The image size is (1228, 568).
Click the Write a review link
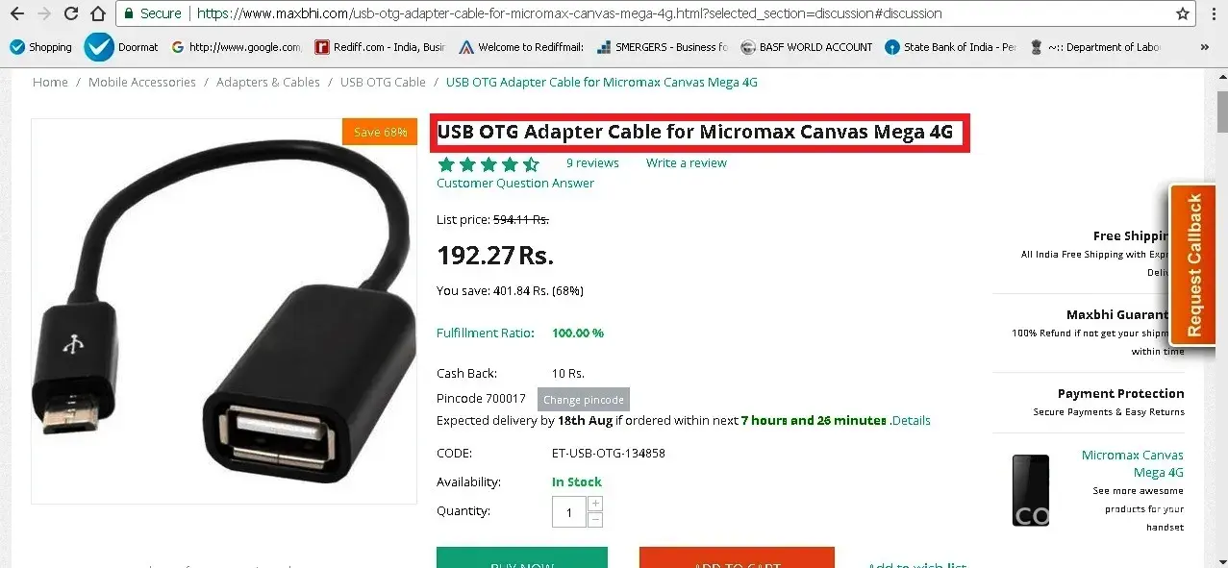[687, 163]
